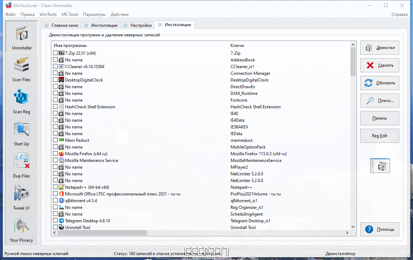Click the Reg Edit button
The image size is (413, 260).
click(x=379, y=136)
